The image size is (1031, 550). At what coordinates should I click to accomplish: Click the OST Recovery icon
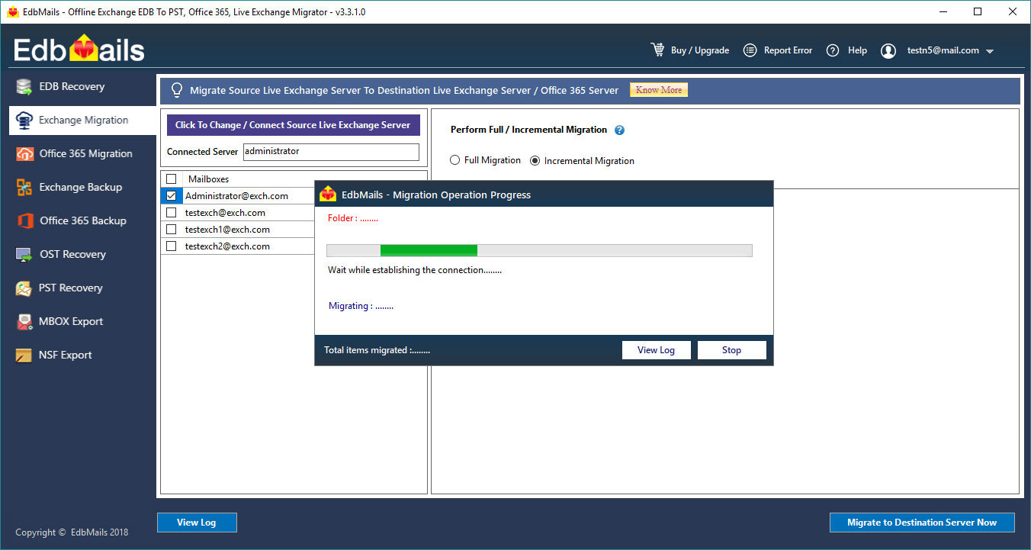pyautogui.click(x=24, y=255)
